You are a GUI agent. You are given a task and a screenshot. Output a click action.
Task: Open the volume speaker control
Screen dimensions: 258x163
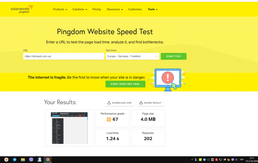point(236,160)
